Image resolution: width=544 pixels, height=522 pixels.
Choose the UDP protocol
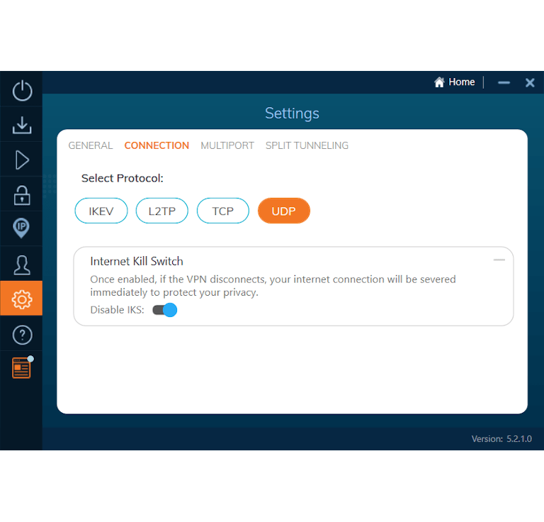click(284, 211)
